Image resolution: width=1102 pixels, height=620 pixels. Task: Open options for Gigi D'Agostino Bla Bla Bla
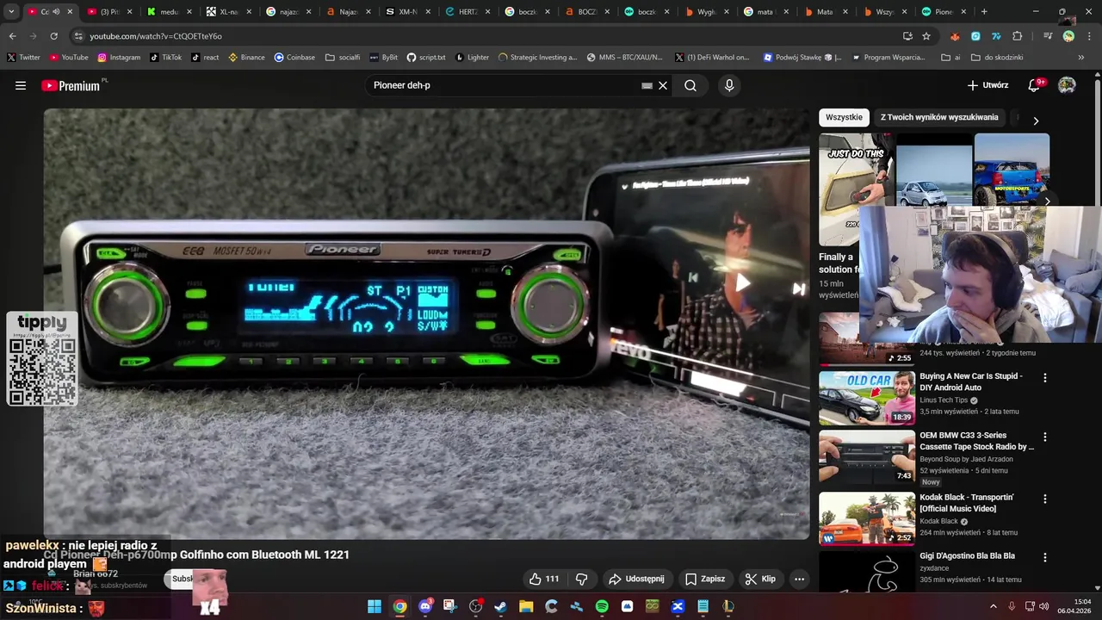coord(1045,557)
